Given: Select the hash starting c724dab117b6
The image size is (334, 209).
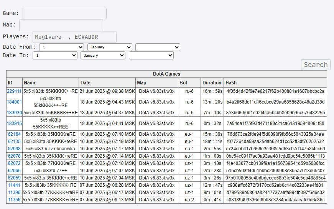Looking at the screenshot, I should point(275,149).
